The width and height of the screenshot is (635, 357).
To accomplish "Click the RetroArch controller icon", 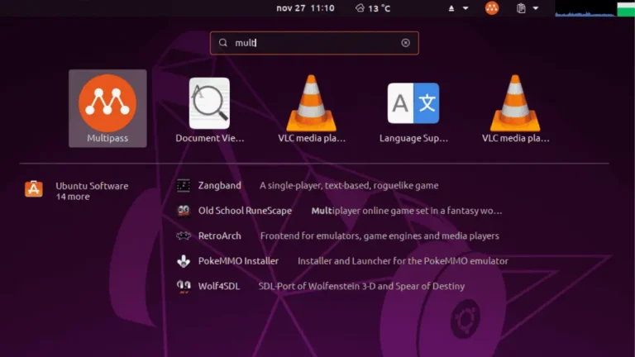I will [x=184, y=236].
